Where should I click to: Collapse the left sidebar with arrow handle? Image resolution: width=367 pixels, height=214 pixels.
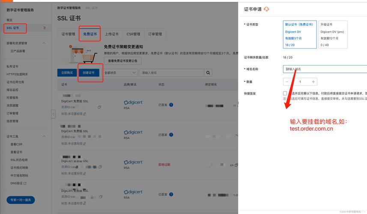click(54, 114)
